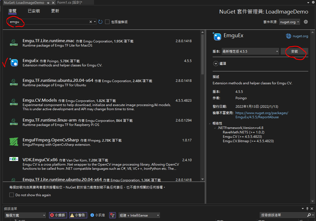Open the error list scope dropdown
Image resolution: width=316 pixels, height=221 pixels.
[x=25, y=215]
